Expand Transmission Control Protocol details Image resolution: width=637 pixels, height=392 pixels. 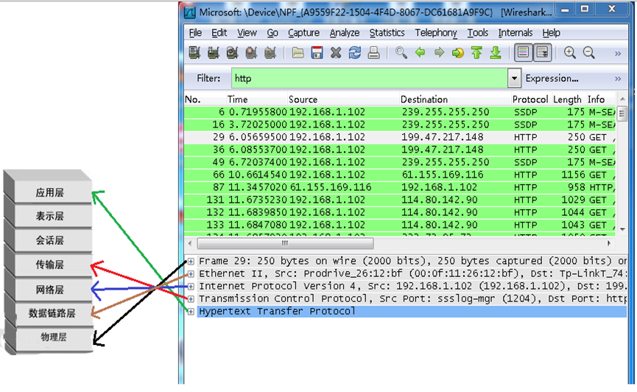pyautogui.click(x=191, y=299)
